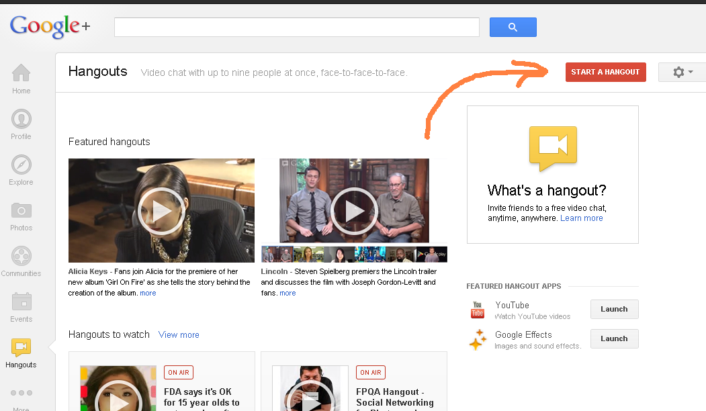Launch the YouTube hangout app
The width and height of the screenshot is (706, 411).
coord(614,310)
